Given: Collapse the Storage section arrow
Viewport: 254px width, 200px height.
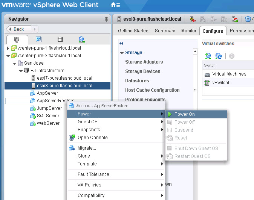Looking at the screenshot, I should 122,53.
